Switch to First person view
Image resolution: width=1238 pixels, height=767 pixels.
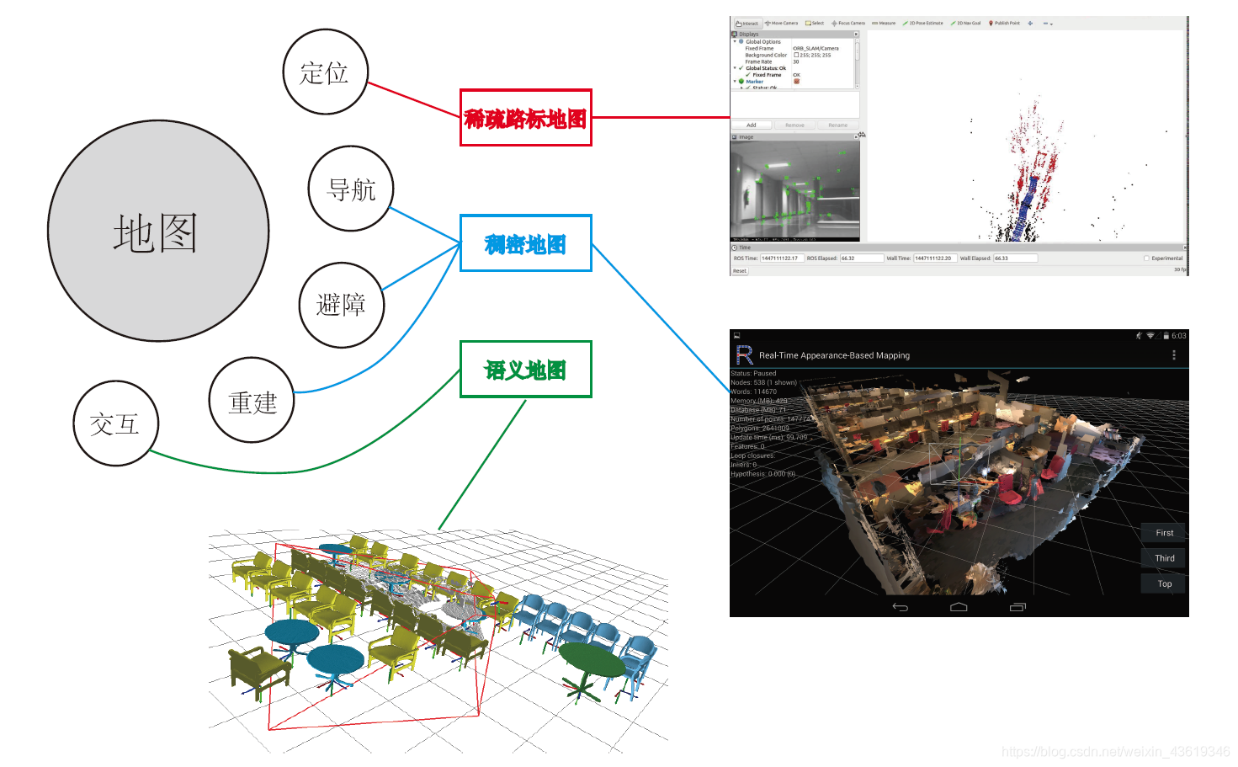[x=1164, y=533]
